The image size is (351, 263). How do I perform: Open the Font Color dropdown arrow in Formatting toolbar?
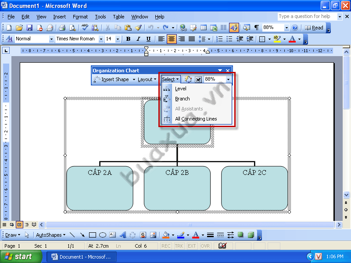[x=299, y=39]
